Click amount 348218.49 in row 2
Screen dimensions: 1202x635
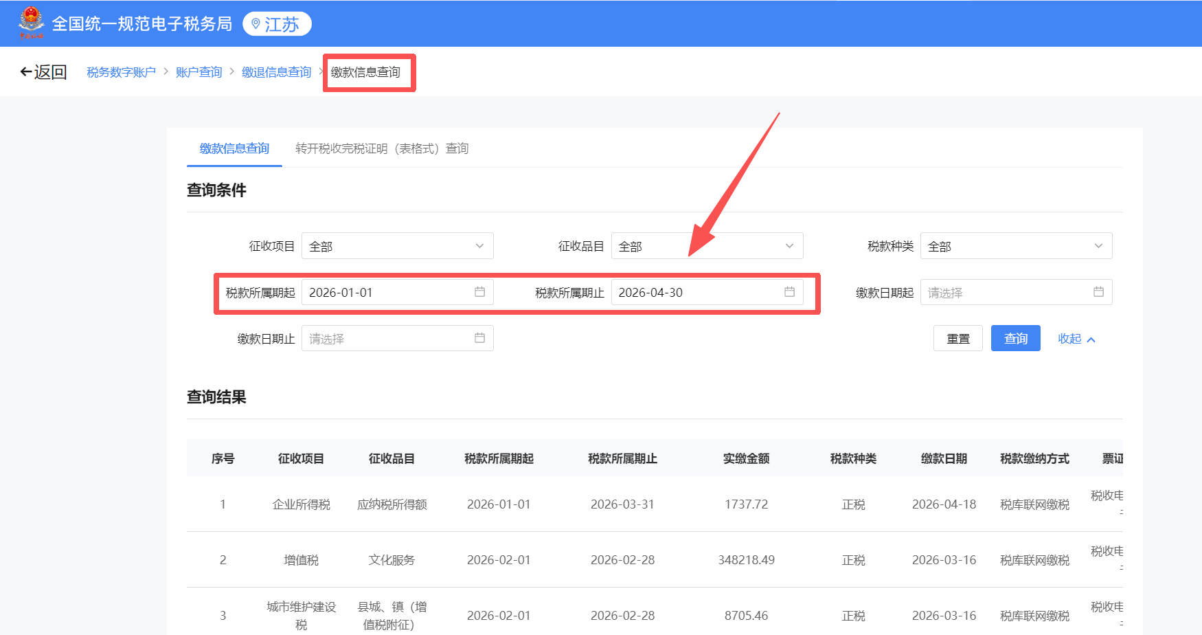[x=746, y=560]
